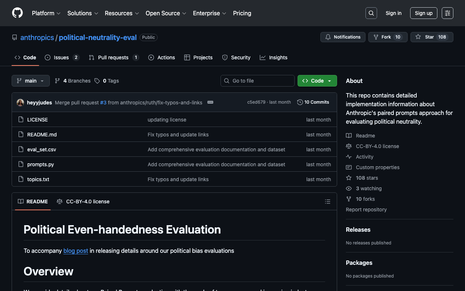Open heyyjudes user avatar
Viewport: 465px width, 291px height.
[20, 103]
